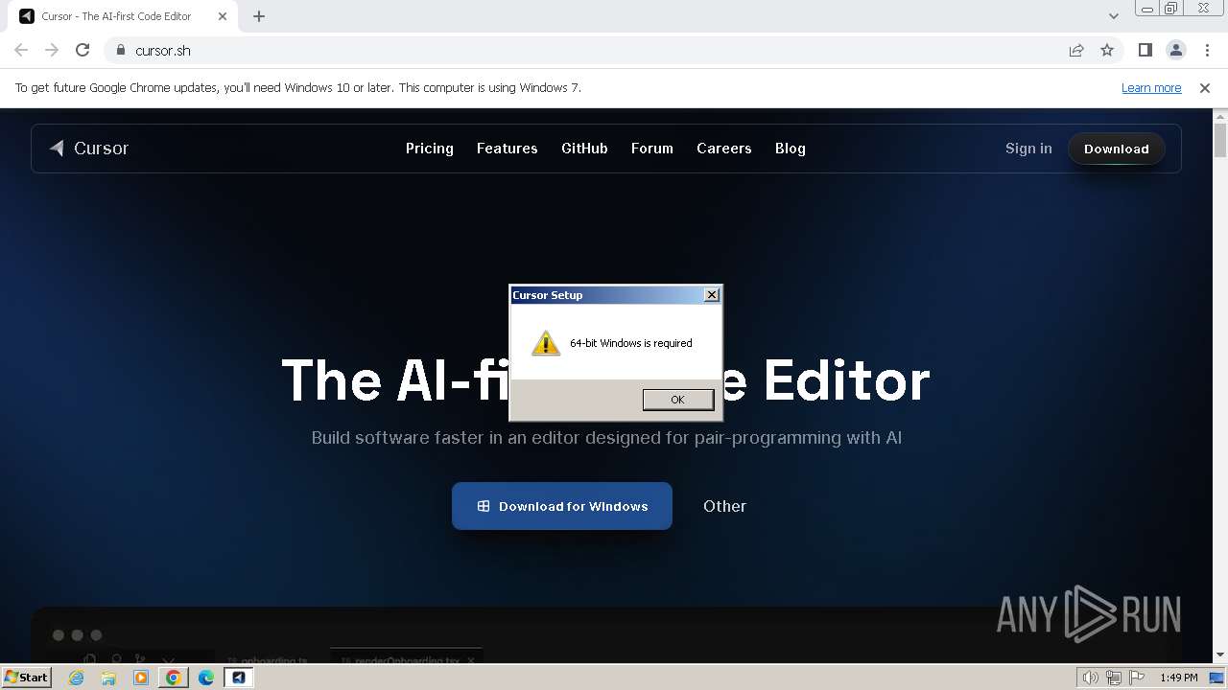Click the page vertical scrollbar thumb
Viewport: 1228px width, 690px height.
(x=1220, y=140)
